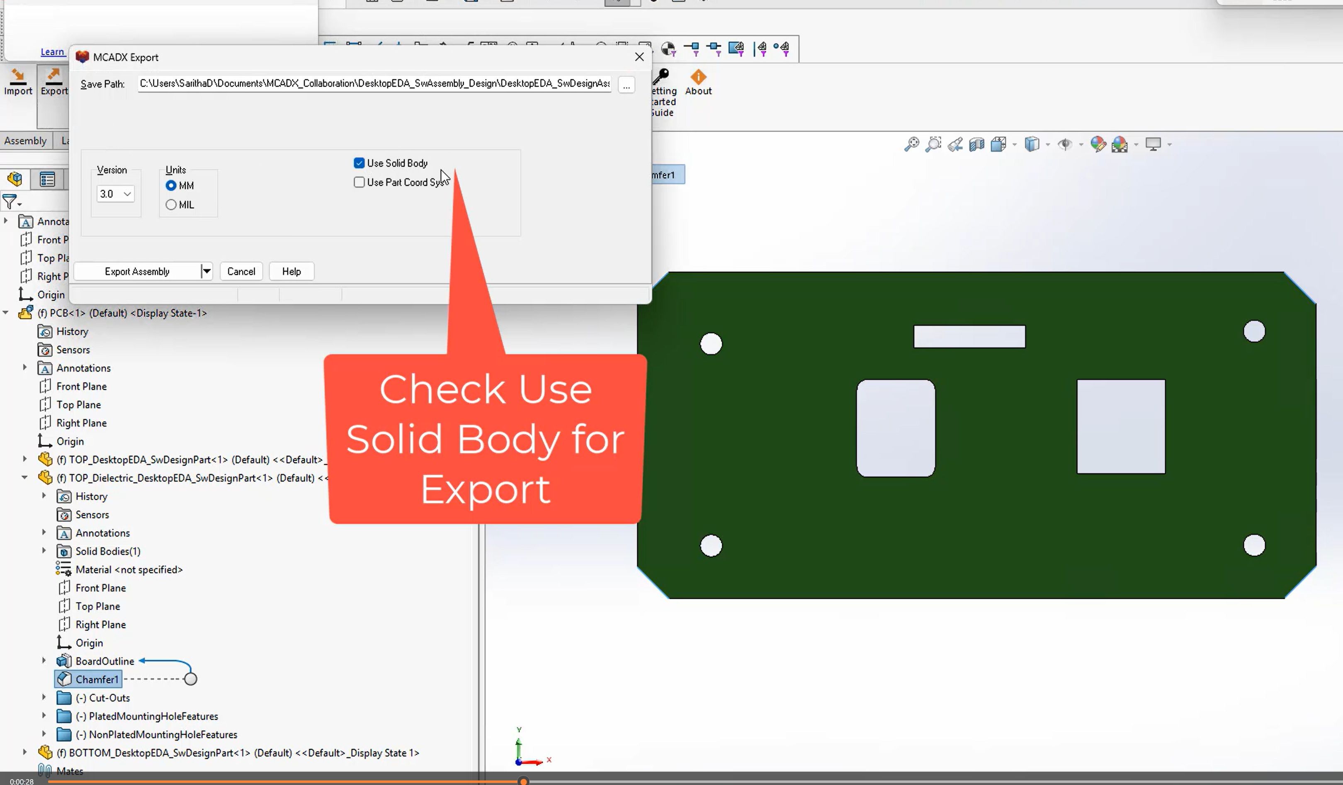Click the Help button in dialog
The width and height of the screenshot is (1343, 785).
pos(291,271)
